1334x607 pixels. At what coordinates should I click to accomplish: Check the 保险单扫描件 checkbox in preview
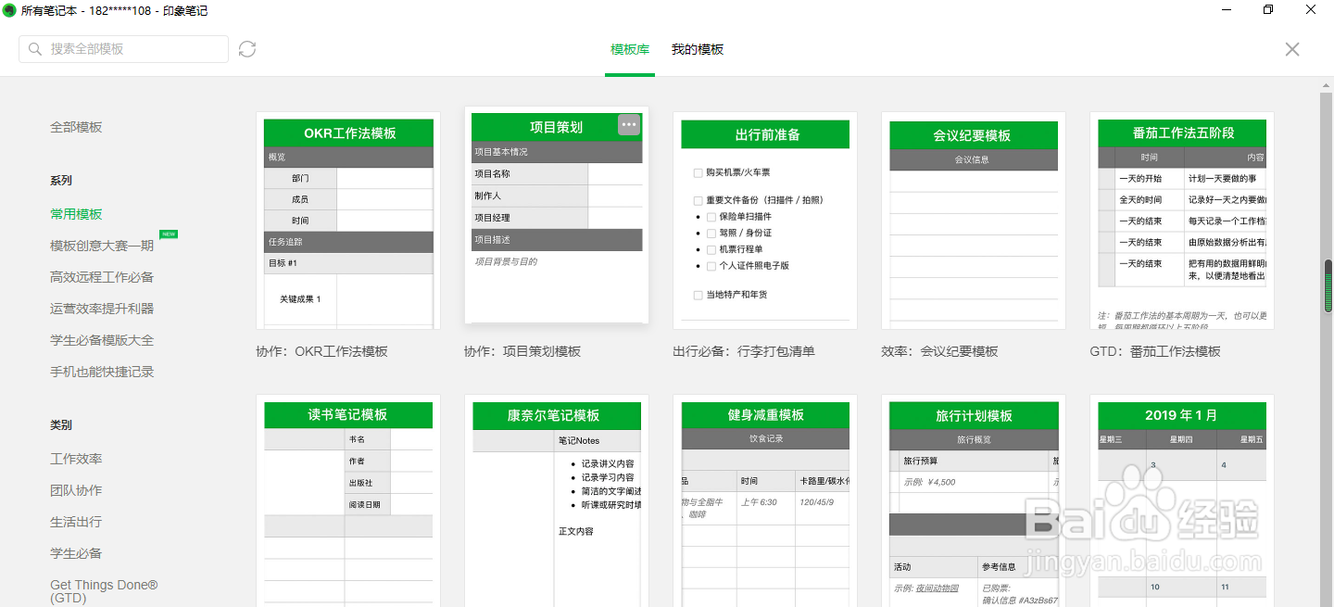click(x=711, y=217)
